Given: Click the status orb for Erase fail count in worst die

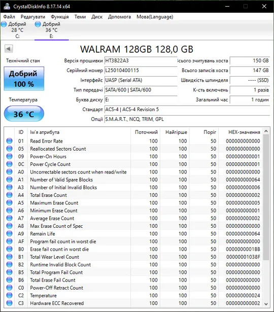Looking at the screenshot, I should [x=9, y=249].
